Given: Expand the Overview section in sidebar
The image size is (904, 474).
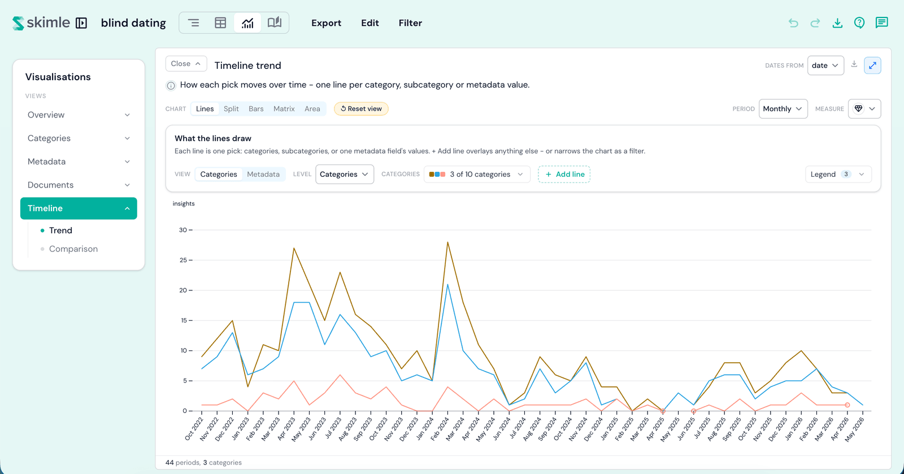Looking at the screenshot, I should click(79, 115).
